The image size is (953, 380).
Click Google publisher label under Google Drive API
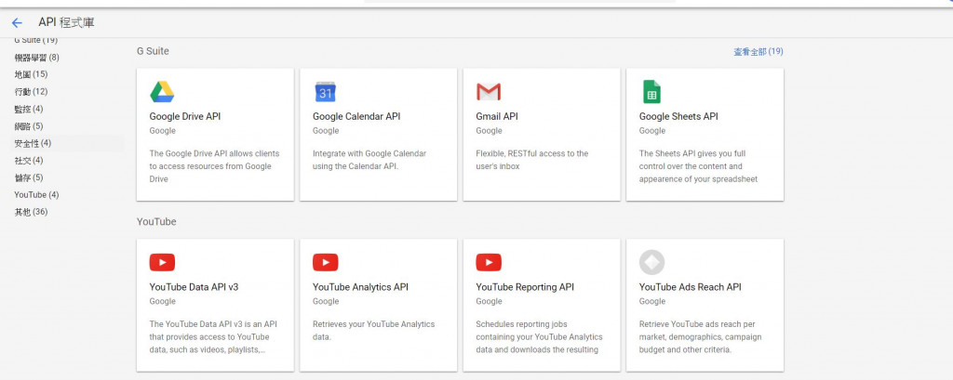tap(162, 130)
